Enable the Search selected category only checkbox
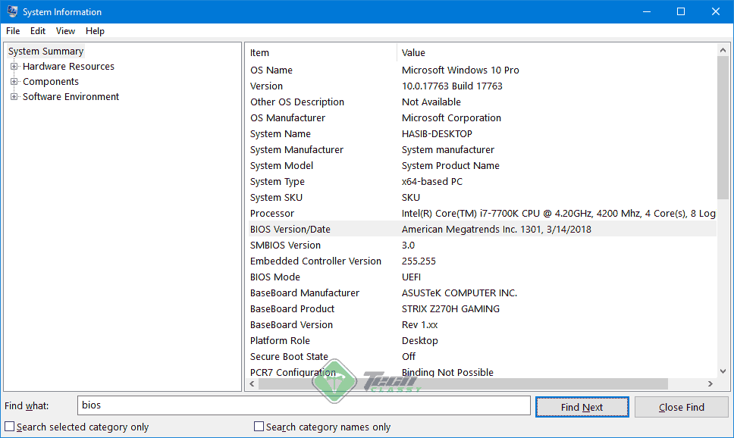Image resolution: width=734 pixels, height=438 pixels. (8, 426)
